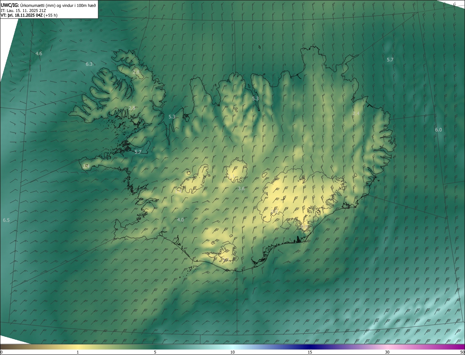Click the 6.5 value label over the western sea

tap(6, 220)
